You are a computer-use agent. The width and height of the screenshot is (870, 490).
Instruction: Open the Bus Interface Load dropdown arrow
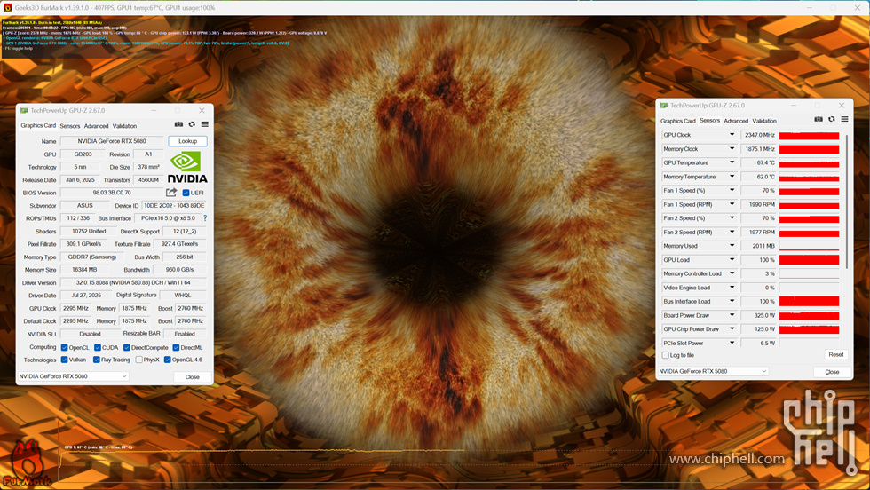(732, 301)
